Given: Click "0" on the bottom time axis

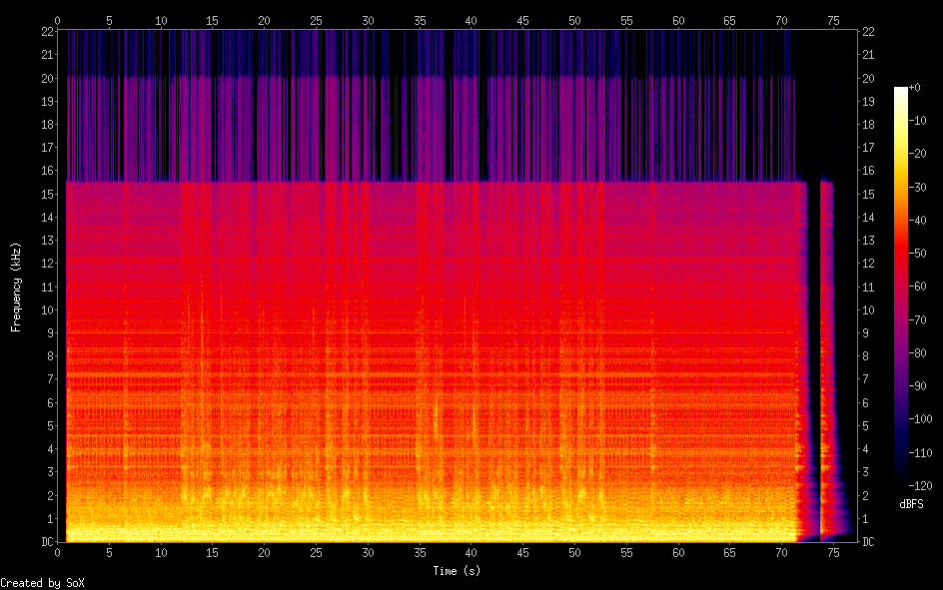Looking at the screenshot, I should click(58, 552).
